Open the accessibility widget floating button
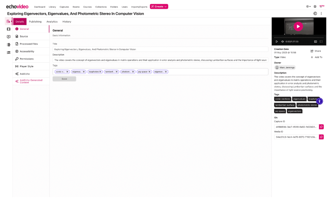335x205 pixels. (319, 101)
